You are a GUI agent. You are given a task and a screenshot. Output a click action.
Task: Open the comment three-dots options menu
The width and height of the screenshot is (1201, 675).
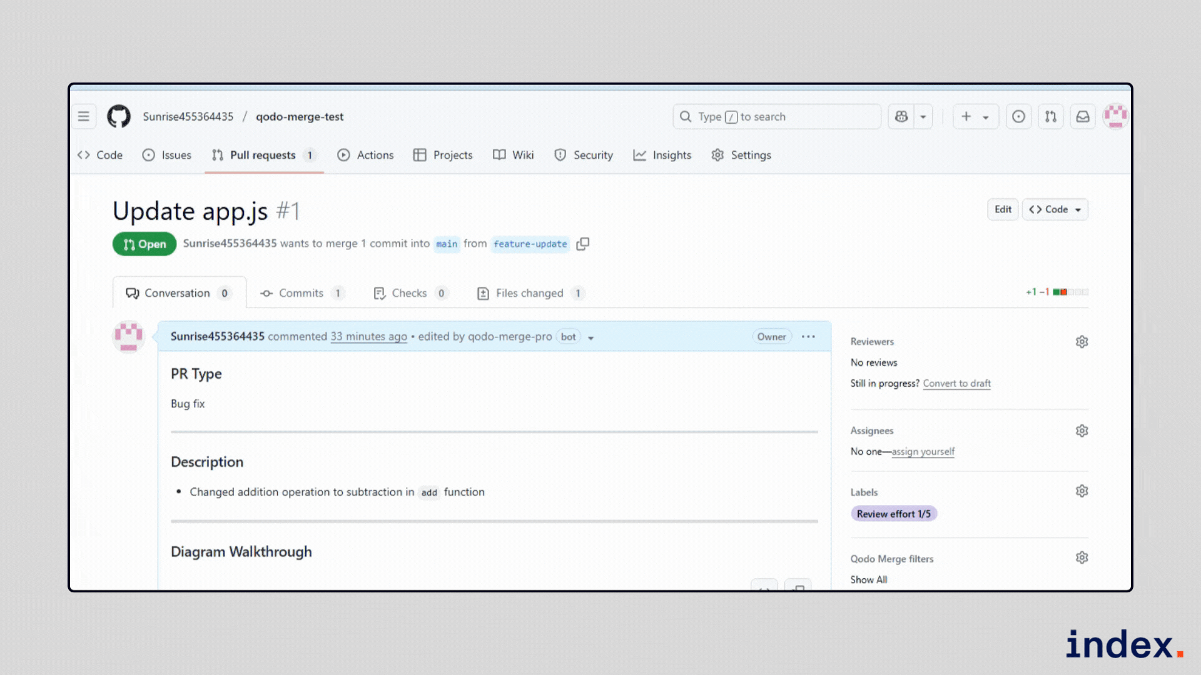coord(808,337)
